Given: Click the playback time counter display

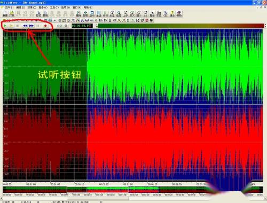Looking at the screenshot, I should click(x=82, y=26).
